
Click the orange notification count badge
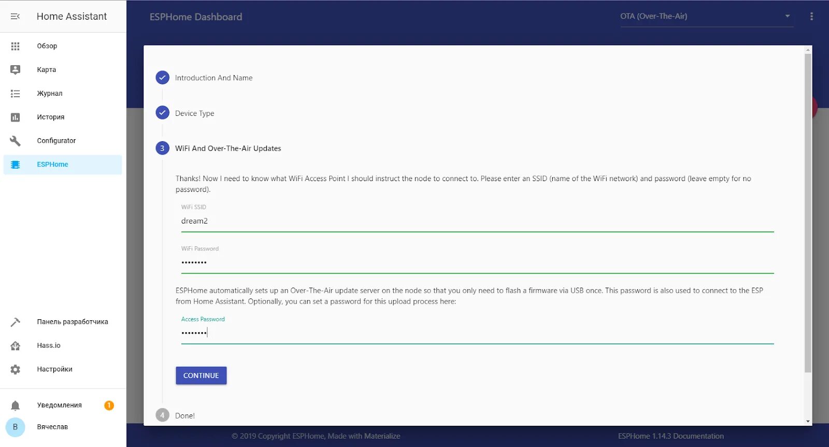[109, 405]
